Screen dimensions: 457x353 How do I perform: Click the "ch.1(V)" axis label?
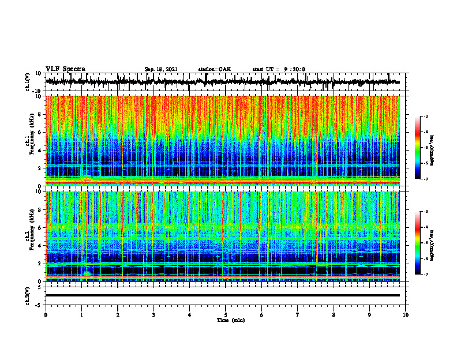coord(28,82)
